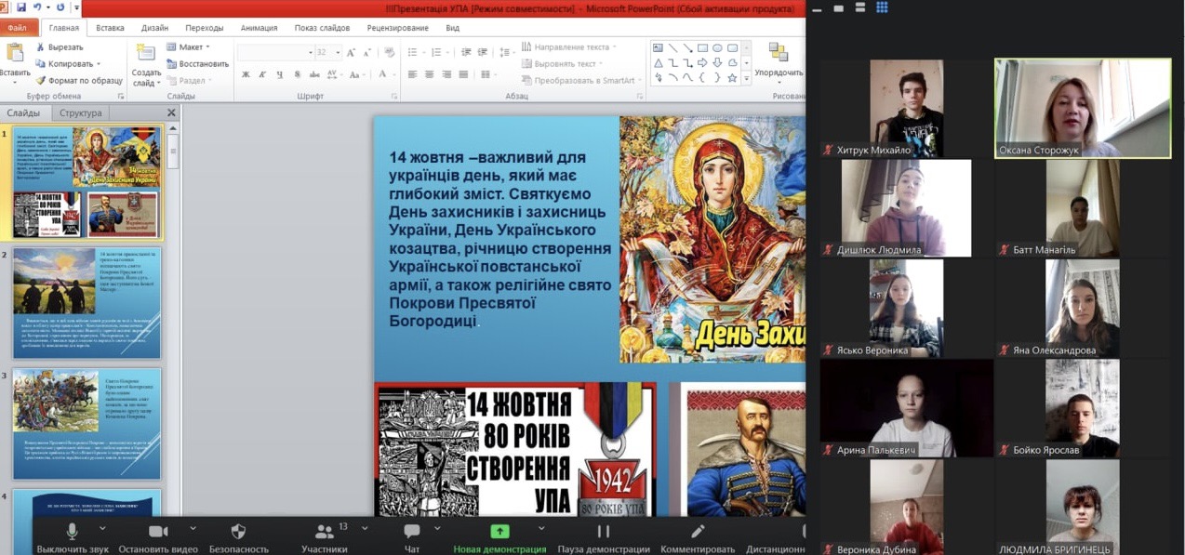Open the font color (A) picker
Viewport: 1185px width, 555px height.
[383, 74]
